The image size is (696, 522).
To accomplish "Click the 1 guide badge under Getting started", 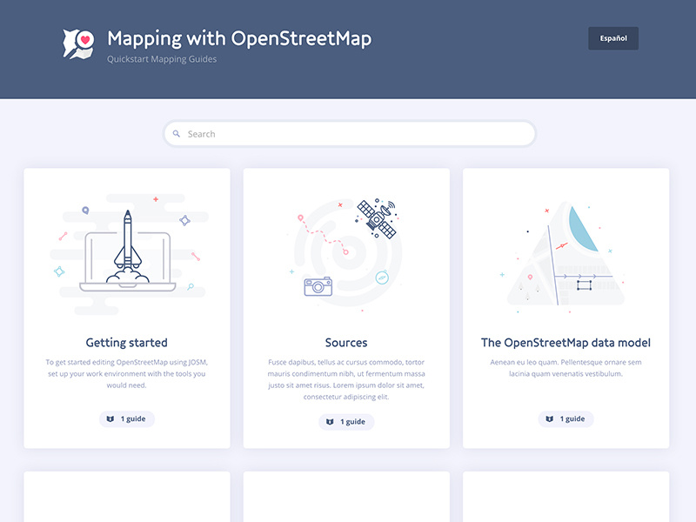I will tap(127, 419).
